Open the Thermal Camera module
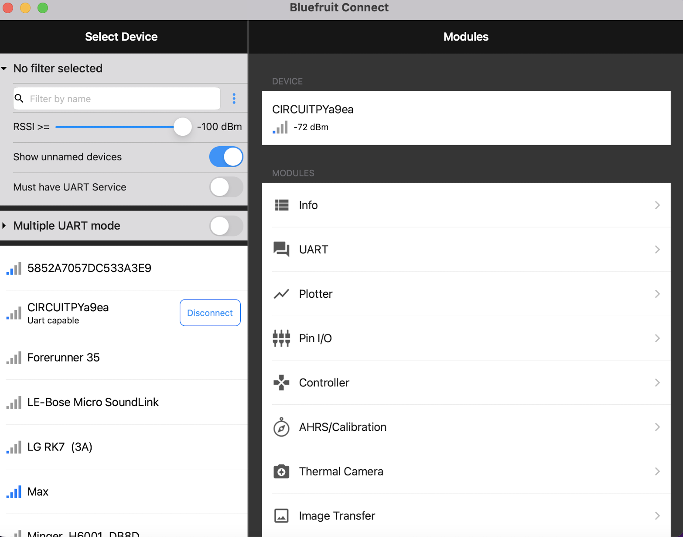The height and width of the screenshot is (537, 683). (x=466, y=472)
